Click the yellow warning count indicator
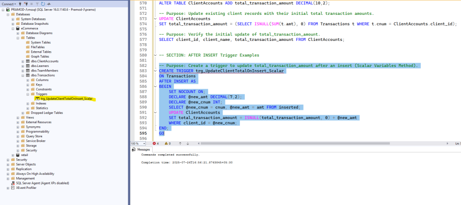461x205 pixels. [x=167, y=143]
